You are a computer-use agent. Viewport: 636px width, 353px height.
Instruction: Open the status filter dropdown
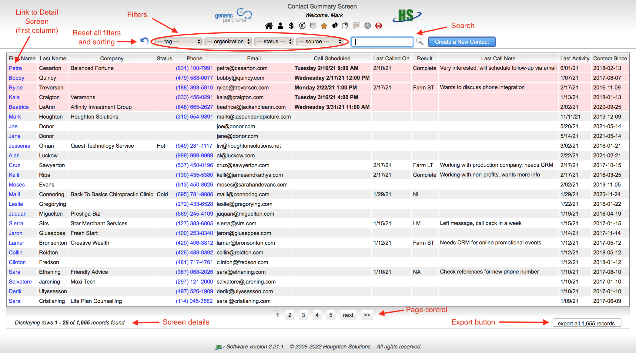(x=274, y=42)
